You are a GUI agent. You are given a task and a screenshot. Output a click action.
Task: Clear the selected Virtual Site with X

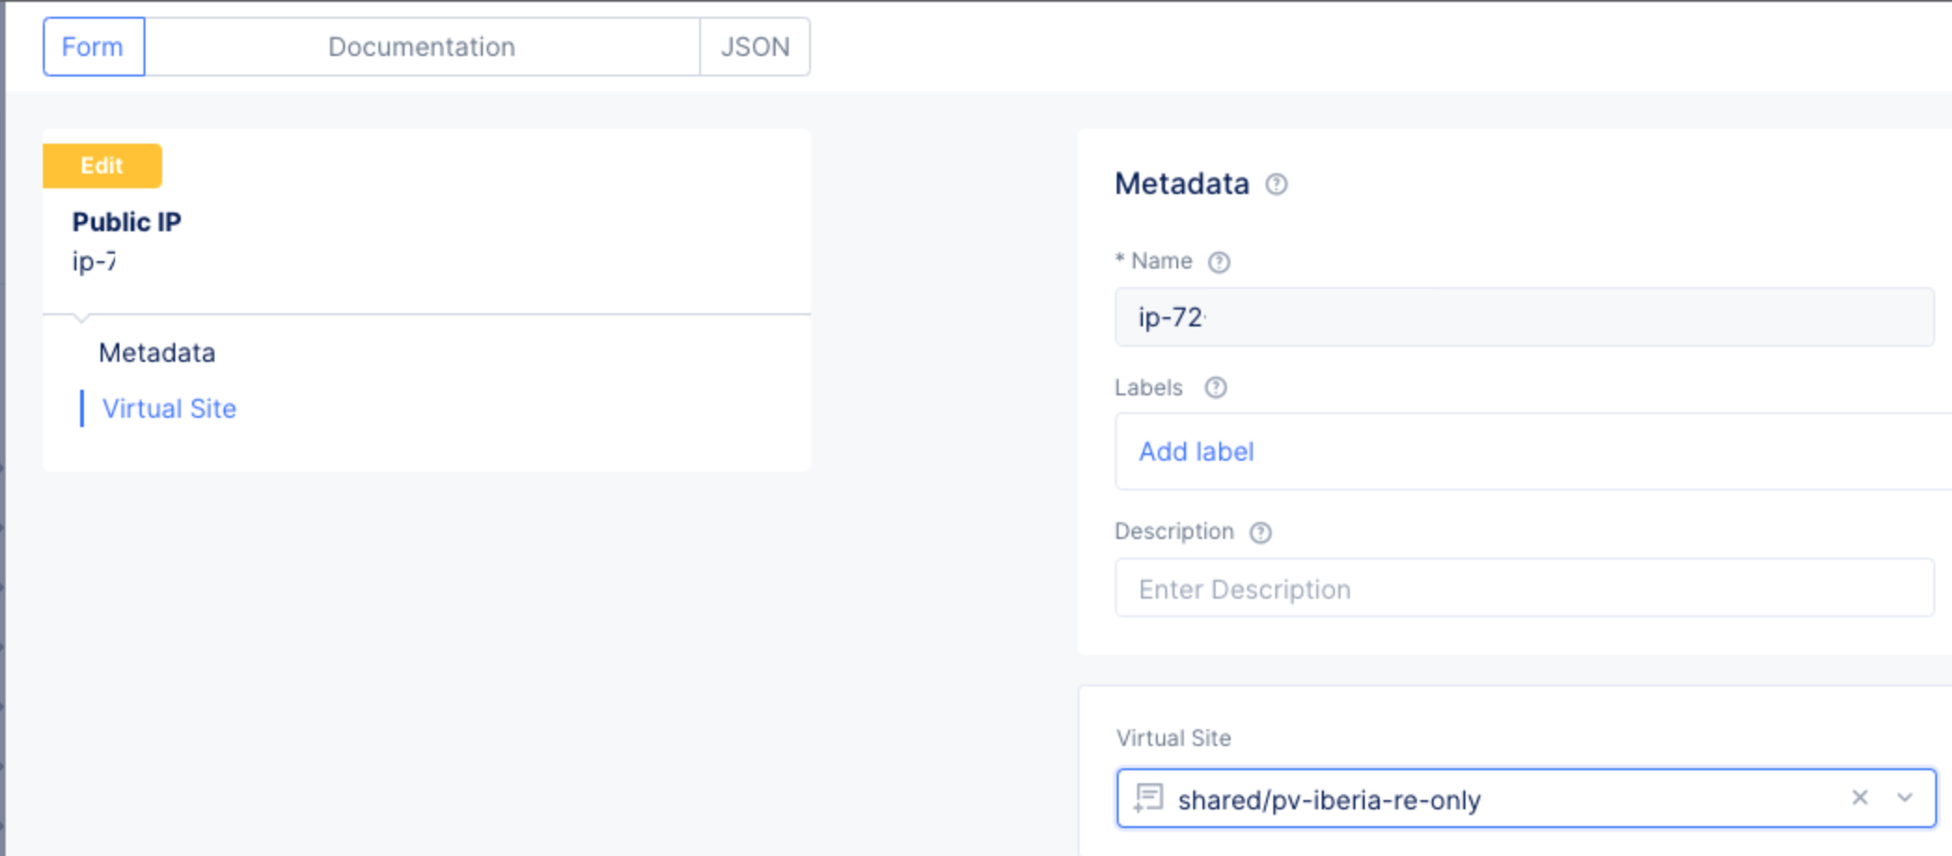1859,797
